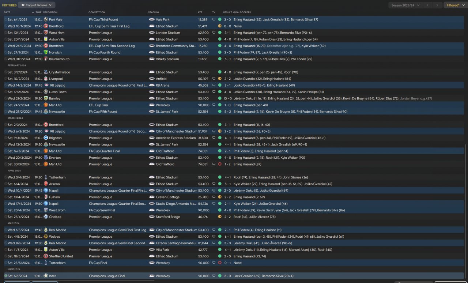Tick the selection circle for Wed, 31/1/2024
The width and height of the screenshot is (468, 283).
coord(5,59)
